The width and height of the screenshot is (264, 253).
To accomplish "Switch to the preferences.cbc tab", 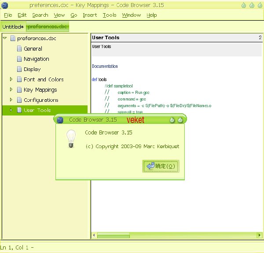I will coord(48,26).
